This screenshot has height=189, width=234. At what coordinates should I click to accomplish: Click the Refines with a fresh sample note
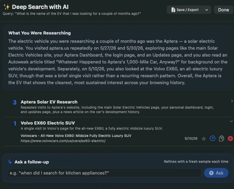196,161
